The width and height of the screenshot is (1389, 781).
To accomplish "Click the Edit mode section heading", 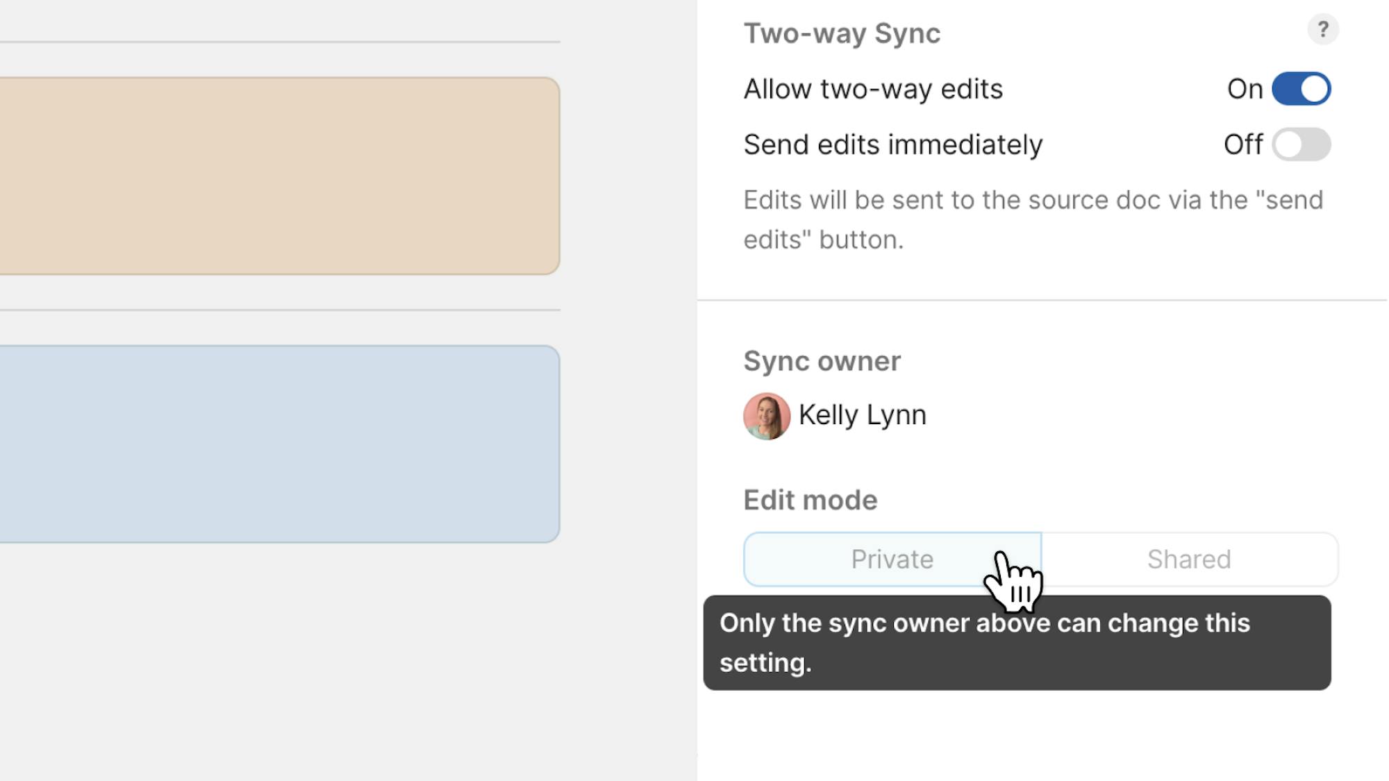I will click(810, 500).
